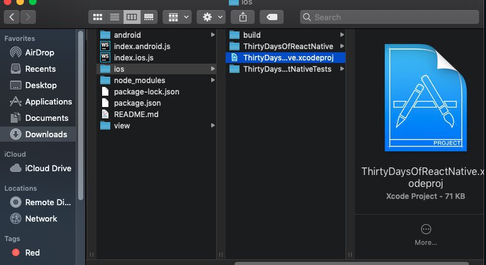Select the Red tag in the sidebar
The image size is (486, 265).
(x=38, y=252)
